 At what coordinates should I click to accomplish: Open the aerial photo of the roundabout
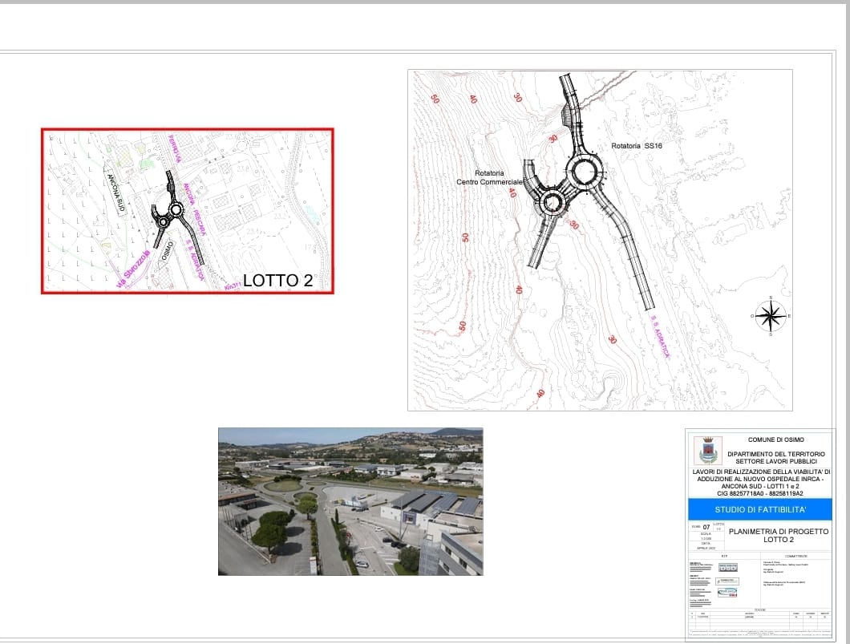[350, 501]
